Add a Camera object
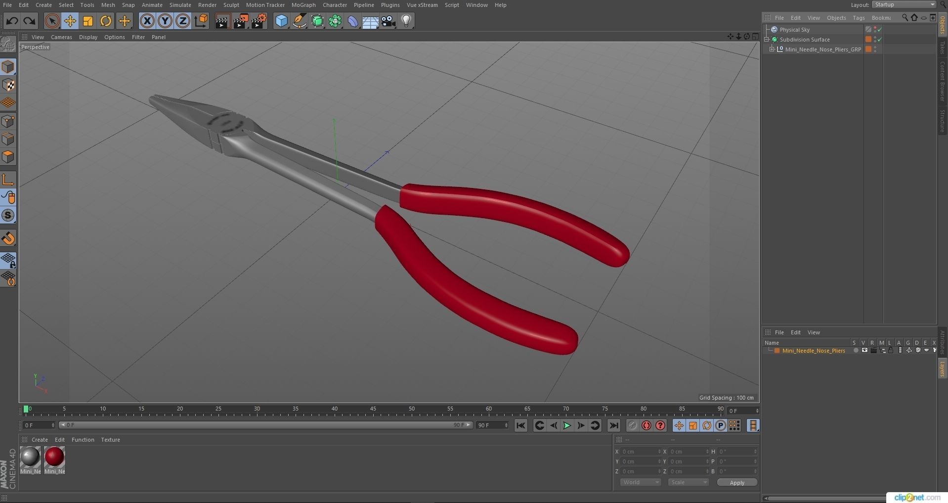The image size is (948, 503). coord(388,21)
